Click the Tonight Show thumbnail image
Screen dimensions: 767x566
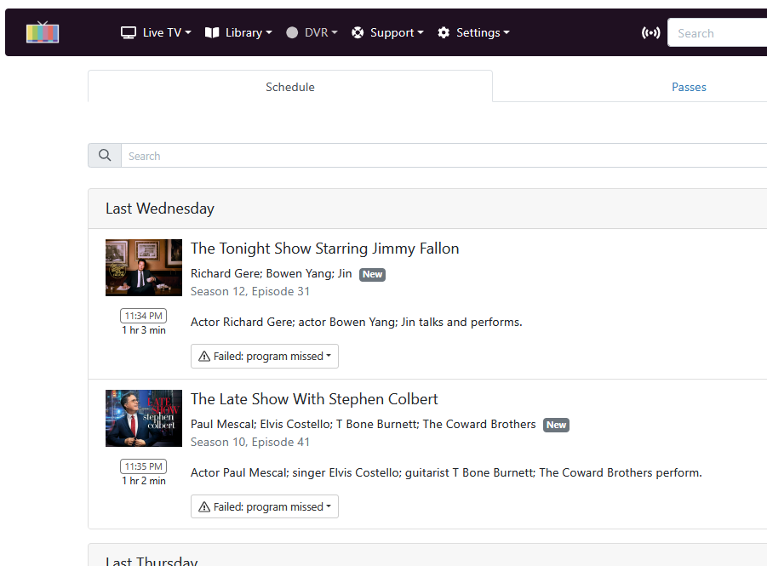tap(144, 267)
